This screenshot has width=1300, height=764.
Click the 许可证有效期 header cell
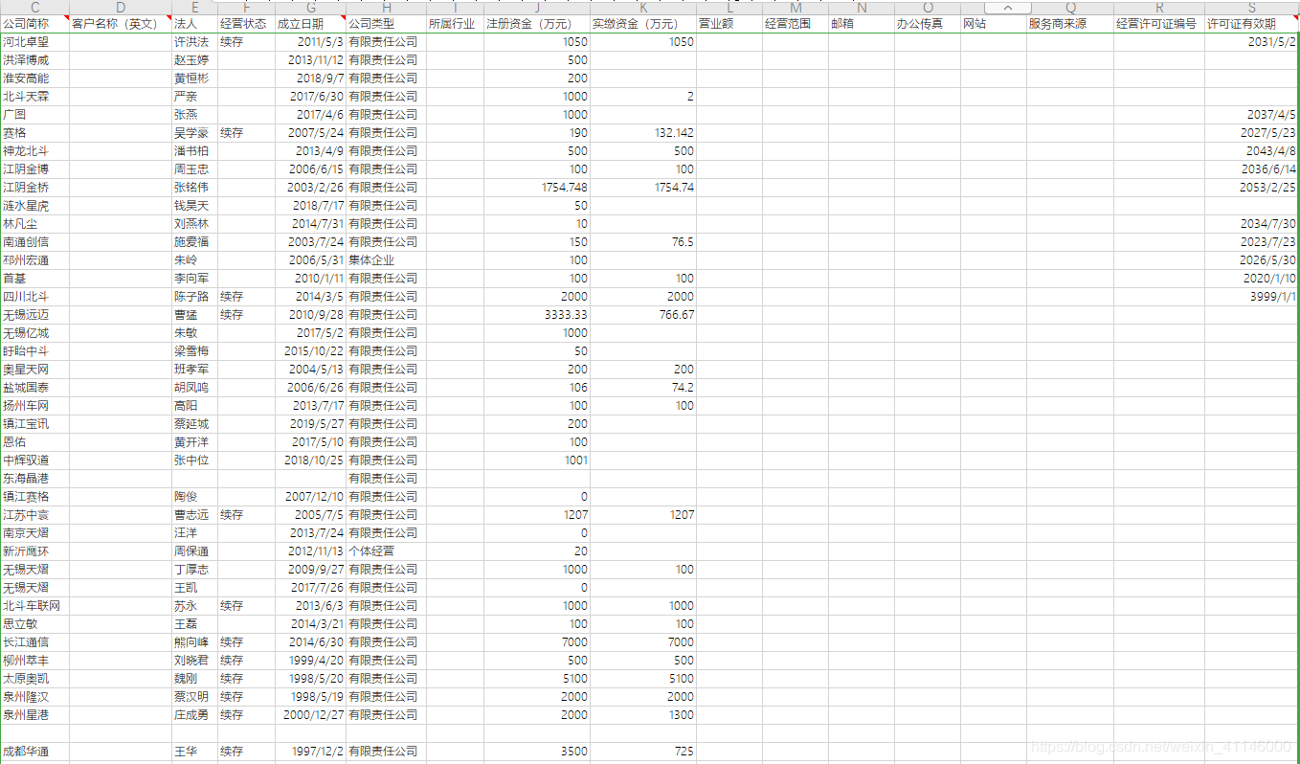point(1251,23)
